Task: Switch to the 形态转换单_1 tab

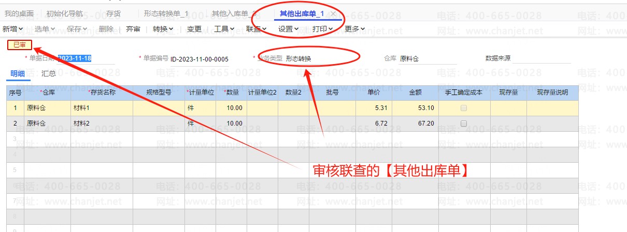Action: point(166,13)
